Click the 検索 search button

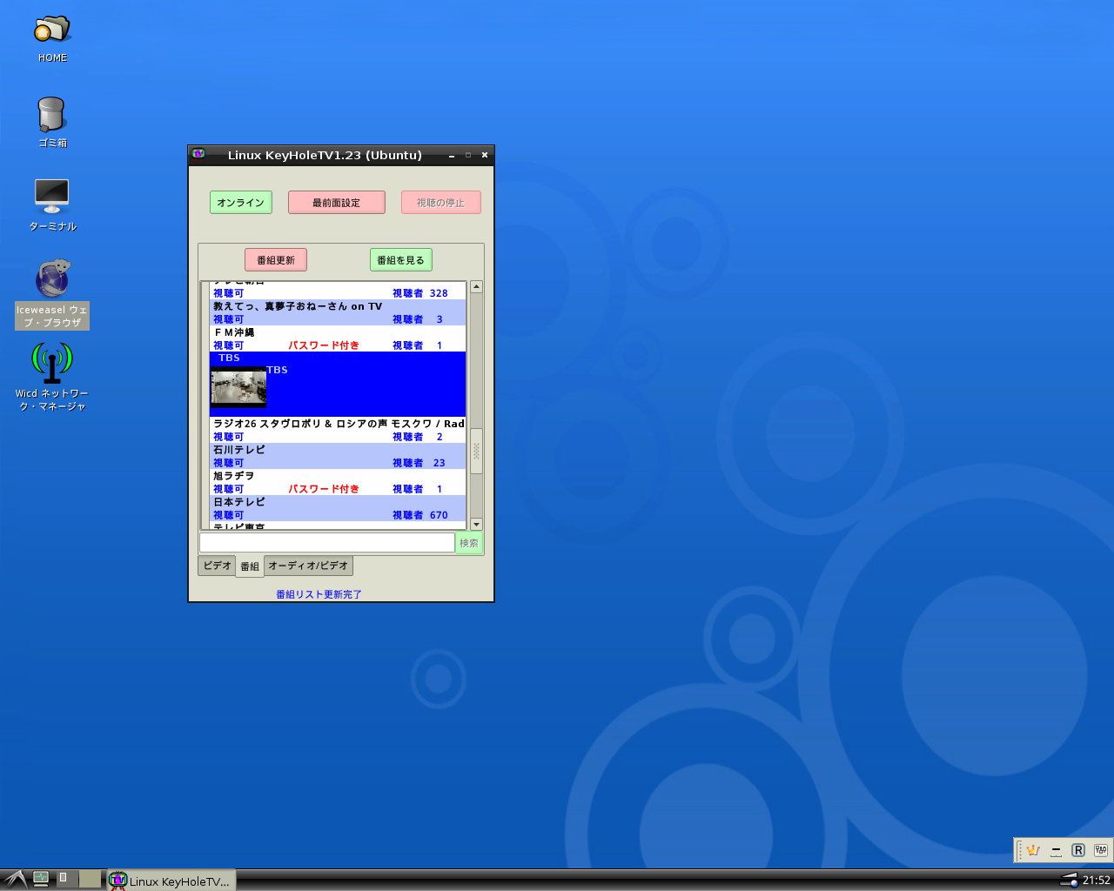click(469, 543)
